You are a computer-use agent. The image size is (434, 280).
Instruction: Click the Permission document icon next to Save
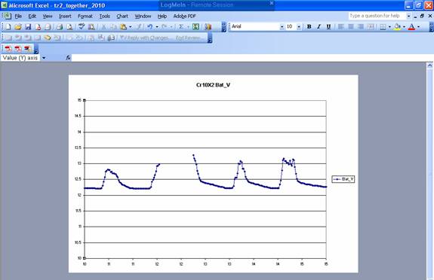[38, 27]
